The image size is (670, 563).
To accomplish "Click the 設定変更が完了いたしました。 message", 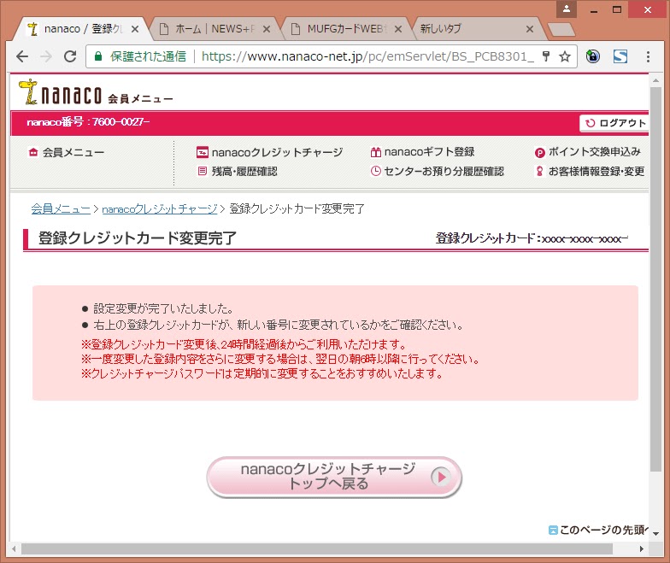I will [x=163, y=308].
